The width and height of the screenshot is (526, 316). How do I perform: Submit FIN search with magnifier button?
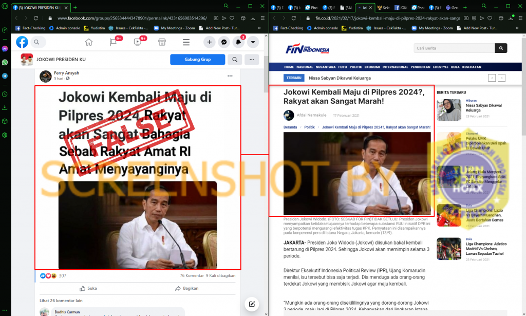coord(501,48)
